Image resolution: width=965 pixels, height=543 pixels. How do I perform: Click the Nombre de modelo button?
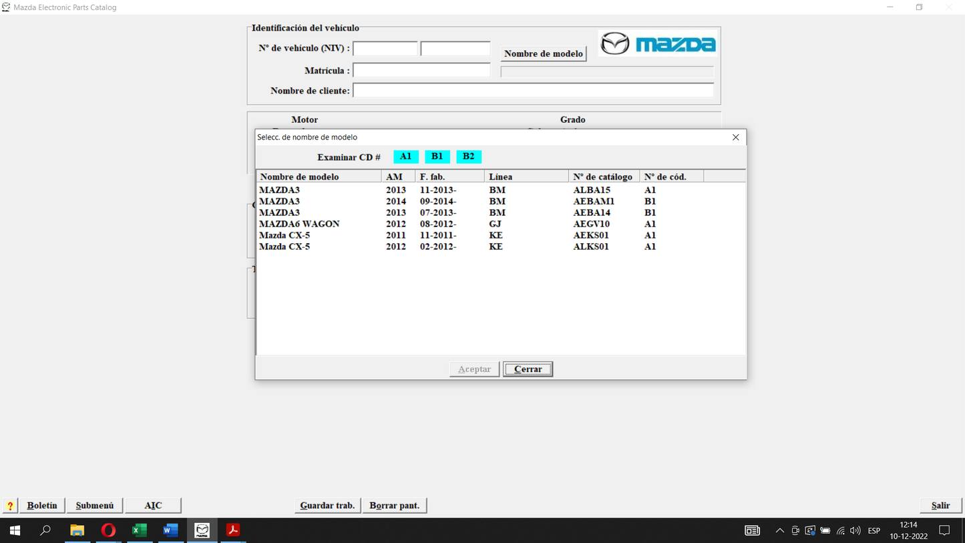[544, 53]
